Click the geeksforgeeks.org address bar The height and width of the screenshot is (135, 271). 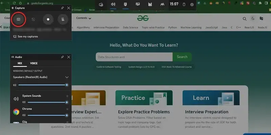(42, 3)
